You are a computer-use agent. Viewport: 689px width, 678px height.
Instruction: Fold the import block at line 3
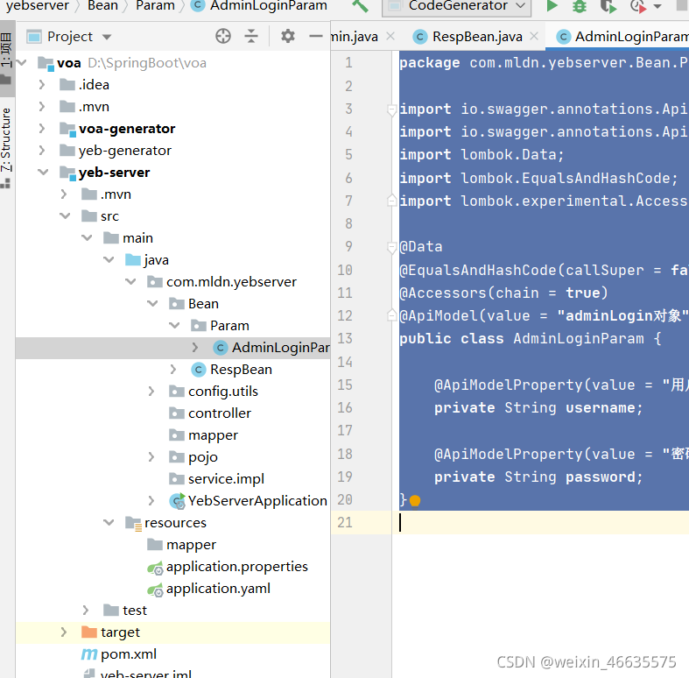(391, 109)
